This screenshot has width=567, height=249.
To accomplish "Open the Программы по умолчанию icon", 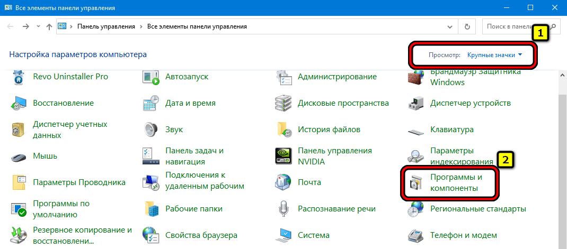I will tap(19, 209).
